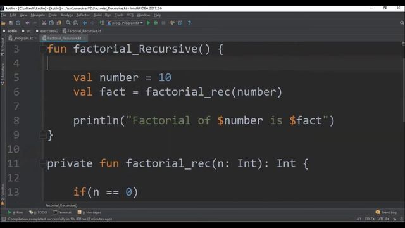Screen dimensions: 405x228
Task: Click the Replace magnifier icon
Action: pos(75,23)
